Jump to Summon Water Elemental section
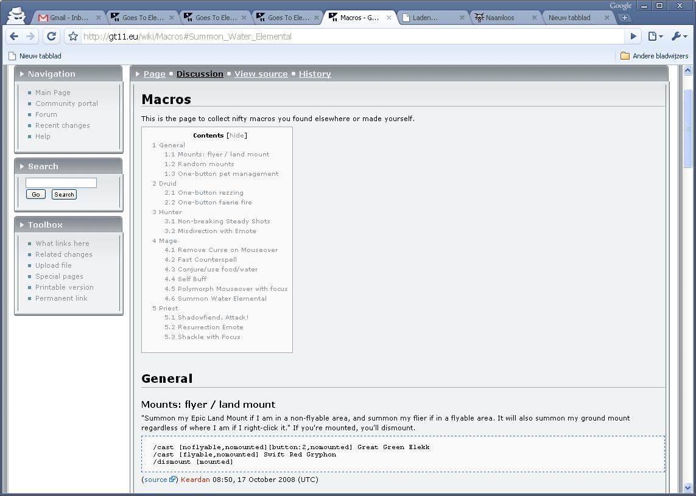696x496 pixels. coord(222,299)
